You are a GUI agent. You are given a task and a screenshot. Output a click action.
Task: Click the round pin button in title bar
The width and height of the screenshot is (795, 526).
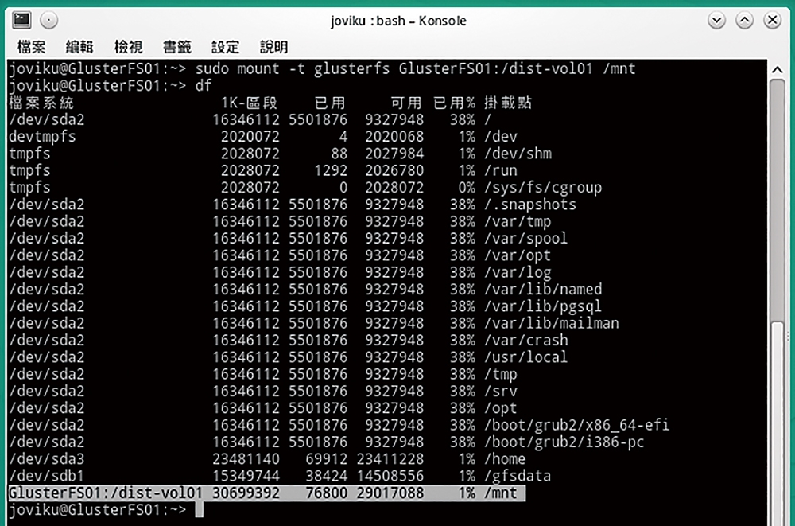(x=49, y=21)
